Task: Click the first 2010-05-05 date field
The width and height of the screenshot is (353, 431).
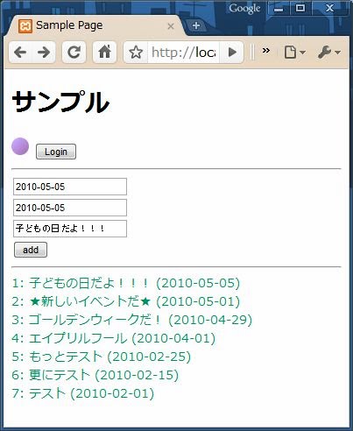Action: [70, 187]
